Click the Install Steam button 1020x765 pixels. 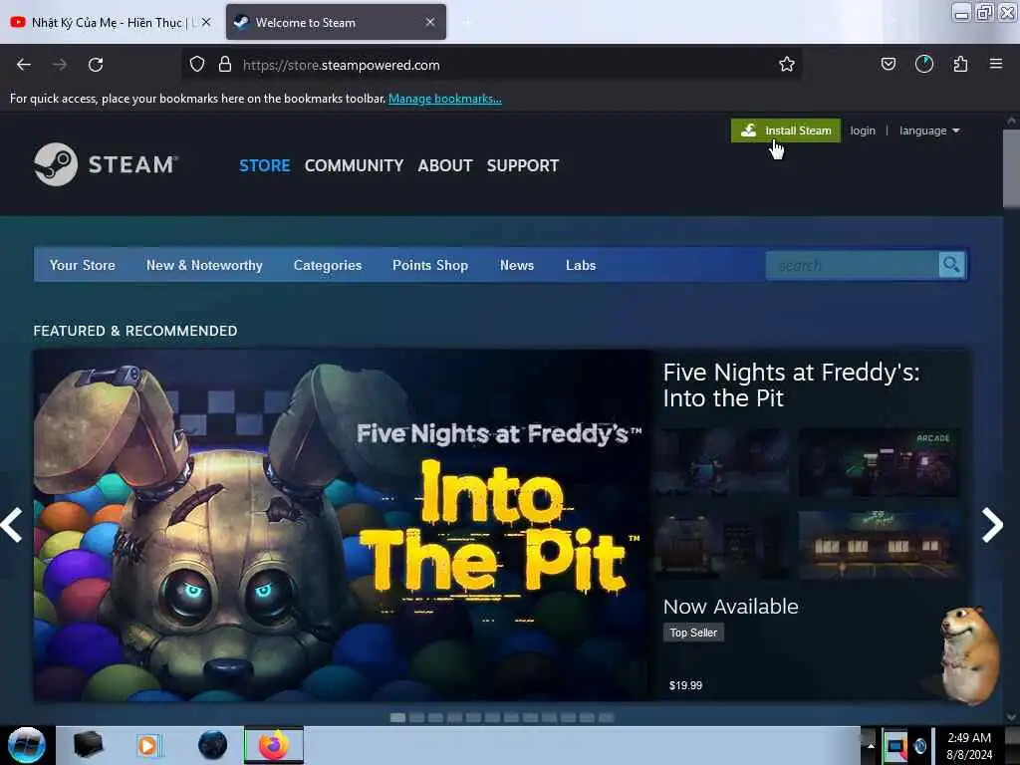[x=785, y=130]
